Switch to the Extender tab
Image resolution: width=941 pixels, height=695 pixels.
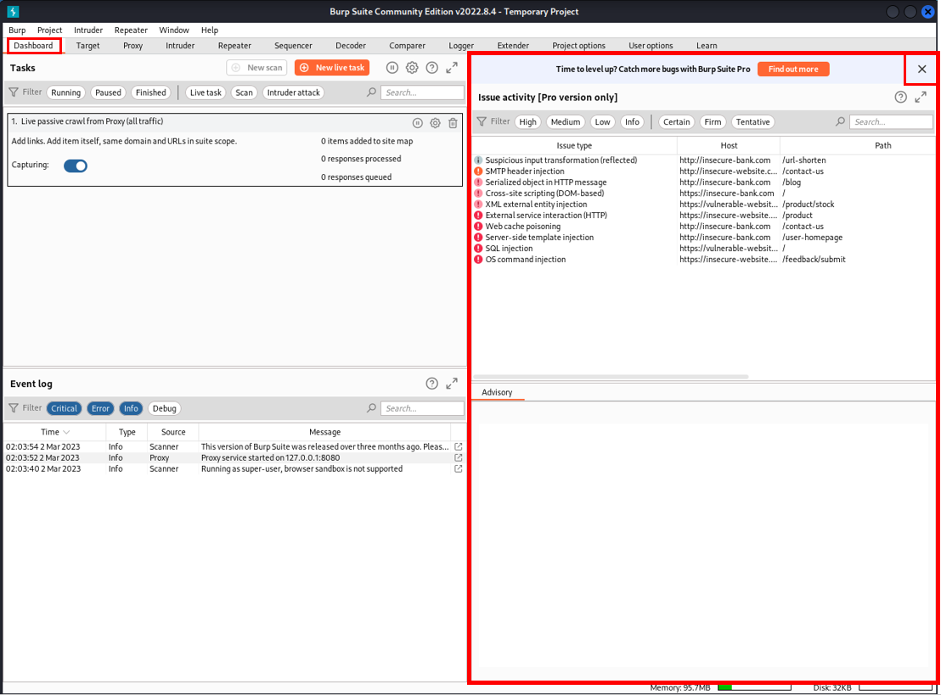point(513,46)
